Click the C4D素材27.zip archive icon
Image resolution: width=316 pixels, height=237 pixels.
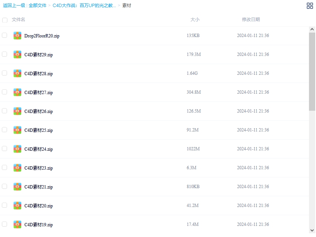(x=17, y=92)
